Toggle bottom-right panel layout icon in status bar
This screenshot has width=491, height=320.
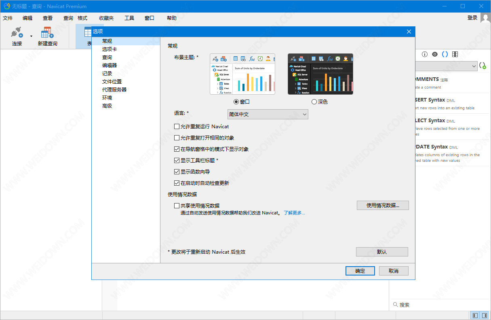click(484, 315)
